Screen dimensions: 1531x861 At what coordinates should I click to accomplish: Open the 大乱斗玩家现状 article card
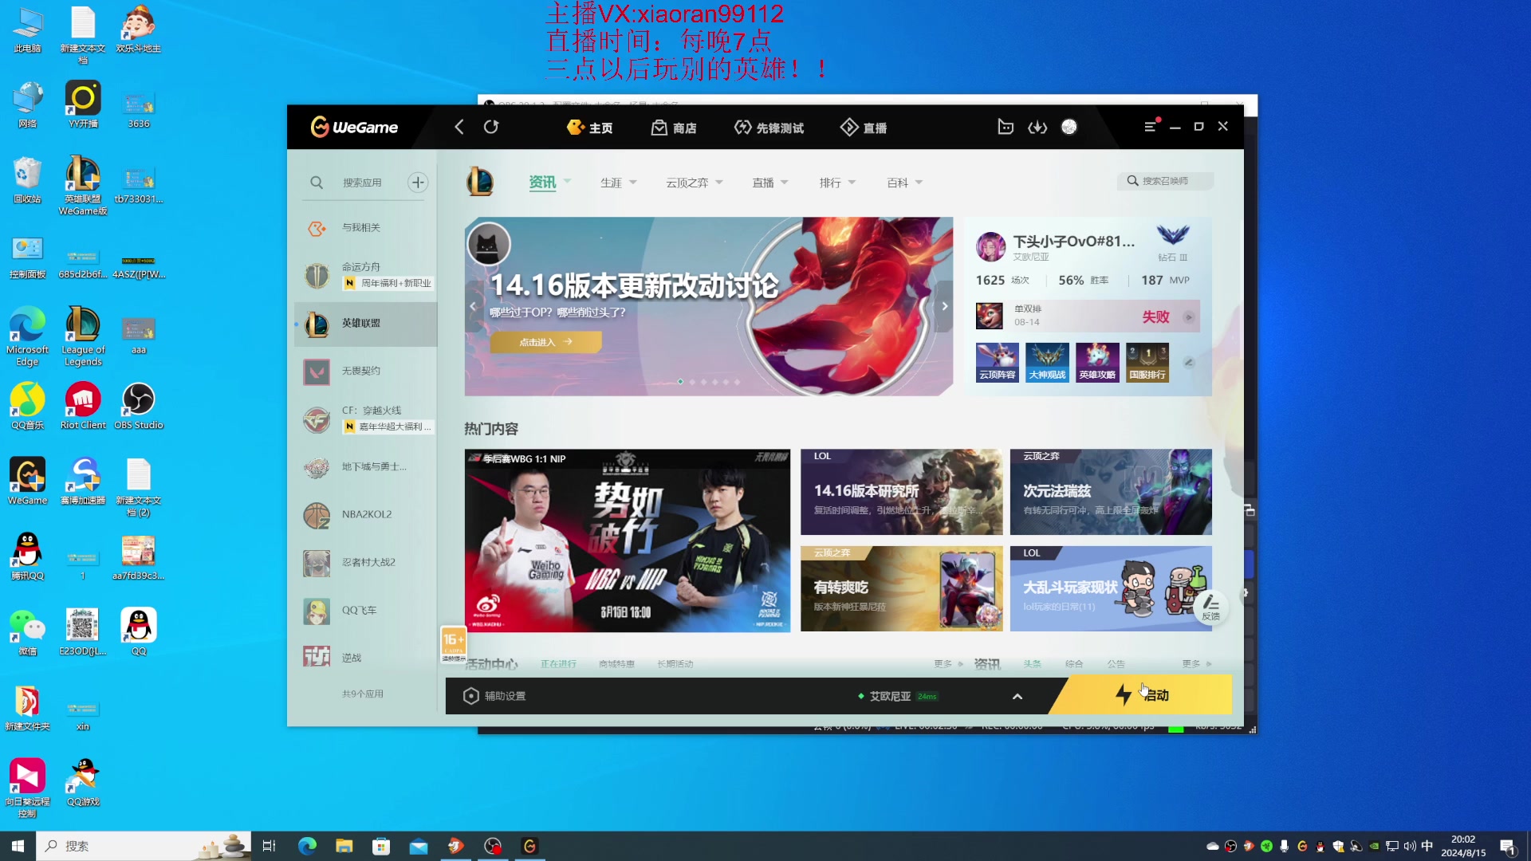[x=1111, y=589]
